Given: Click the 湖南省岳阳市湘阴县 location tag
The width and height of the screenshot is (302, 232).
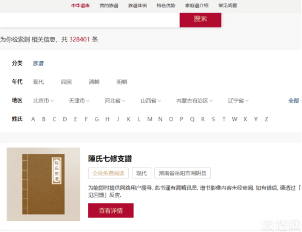Looking at the screenshot, I should tap(182, 173).
